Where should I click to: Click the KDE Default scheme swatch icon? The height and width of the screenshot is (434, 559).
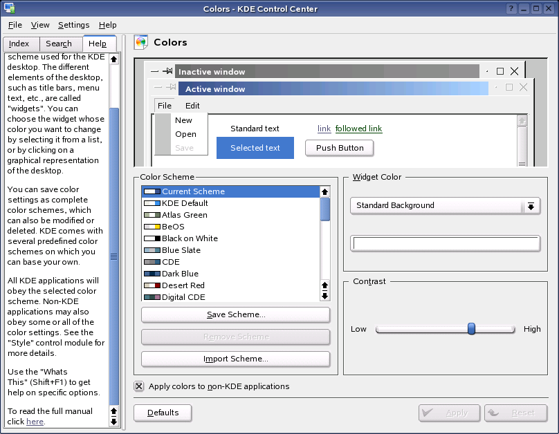[x=152, y=203]
